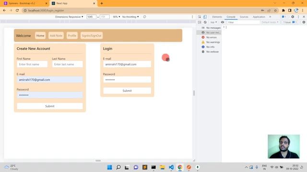
Task: Open a new browser tab
Action: coord(102,3)
